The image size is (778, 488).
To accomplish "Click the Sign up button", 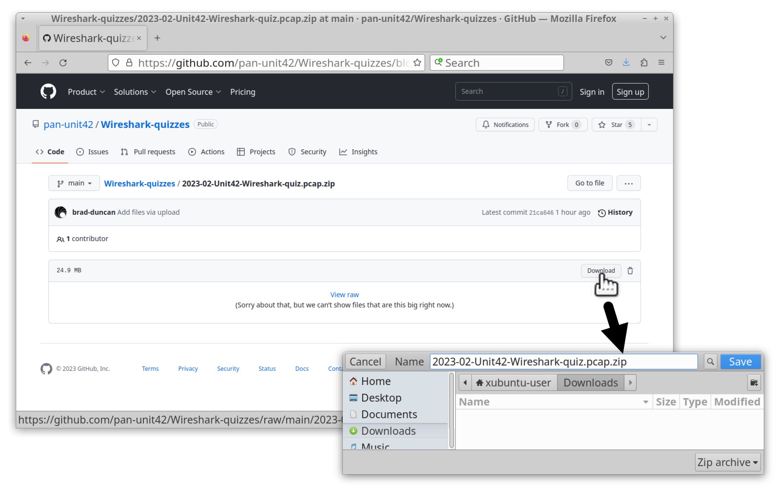I will click(630, 92).
